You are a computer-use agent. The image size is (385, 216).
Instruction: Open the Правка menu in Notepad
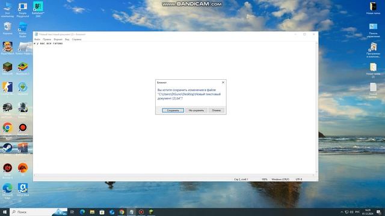[47, 40]
